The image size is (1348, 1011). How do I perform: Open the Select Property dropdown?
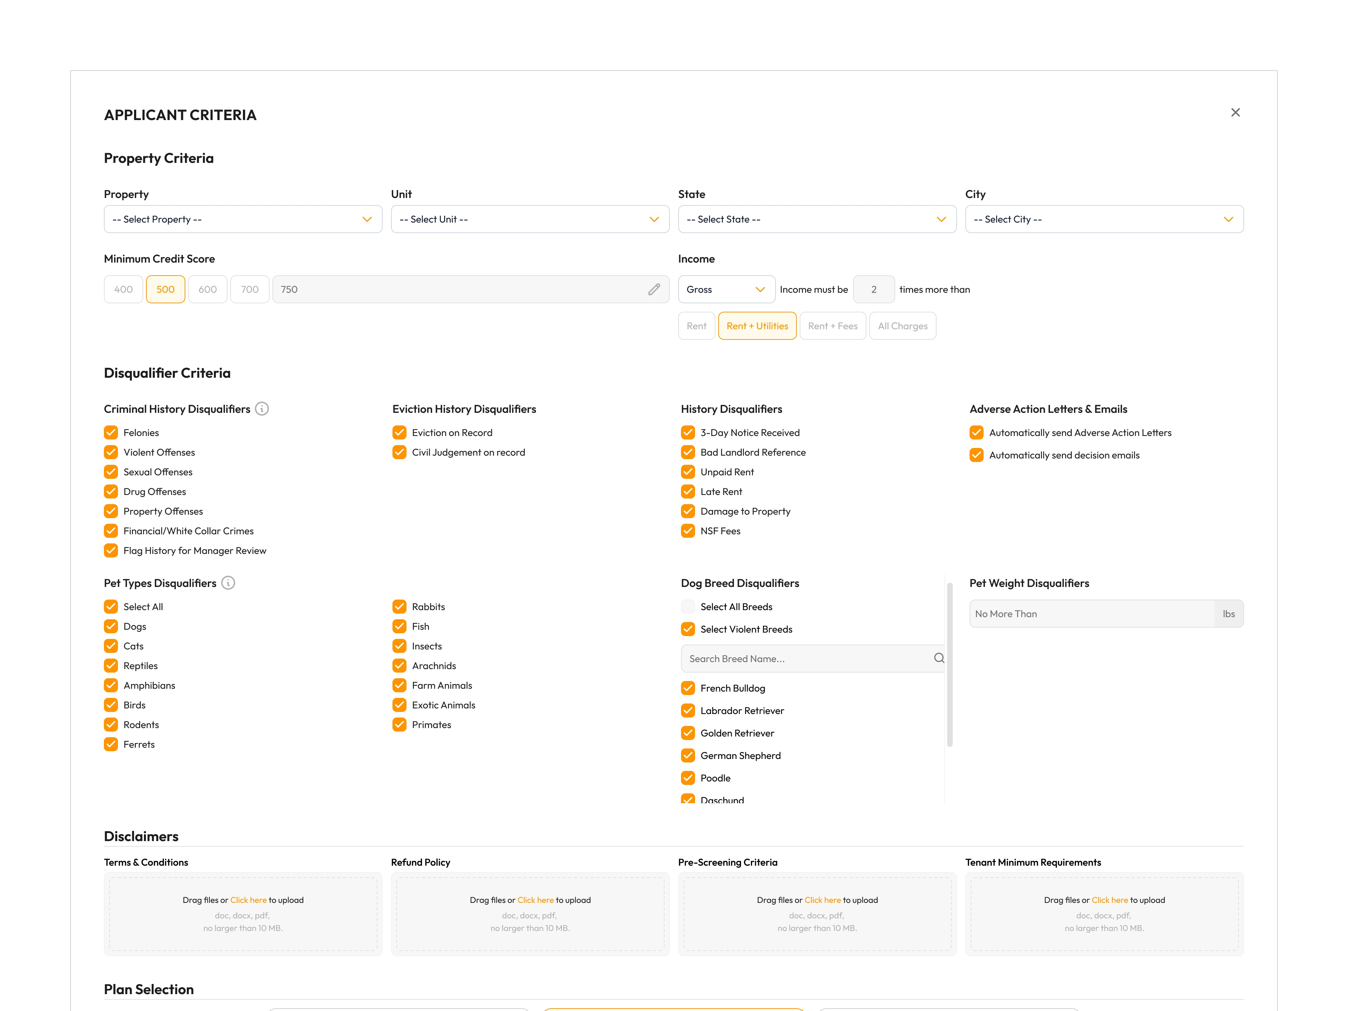click(x=243, y=219)
